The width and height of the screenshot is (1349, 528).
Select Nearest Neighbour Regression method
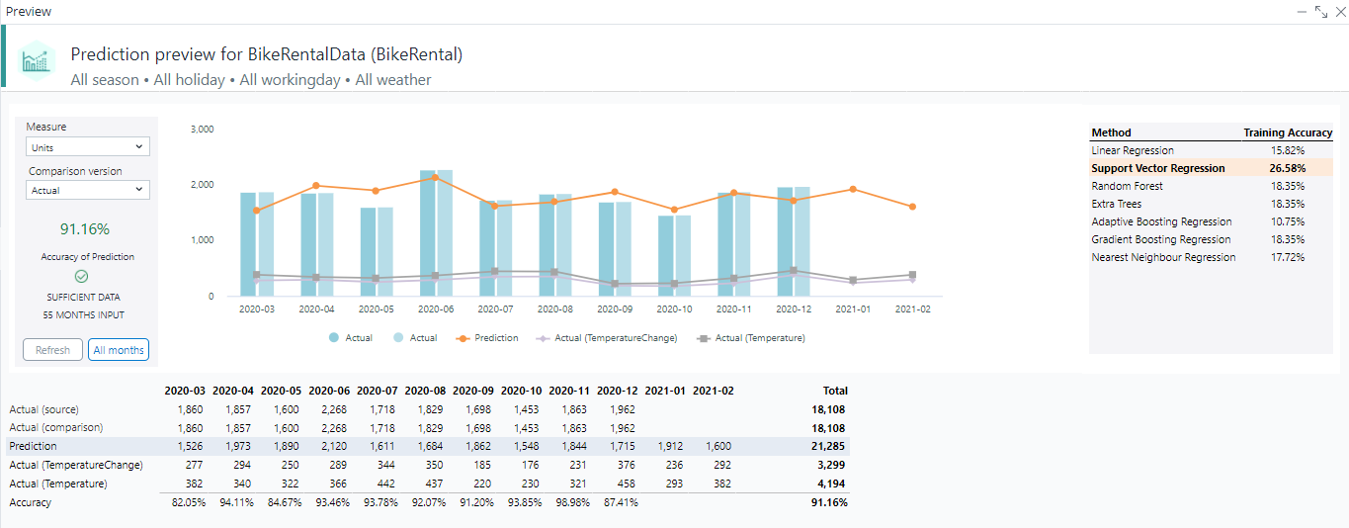coord(1163,257)
